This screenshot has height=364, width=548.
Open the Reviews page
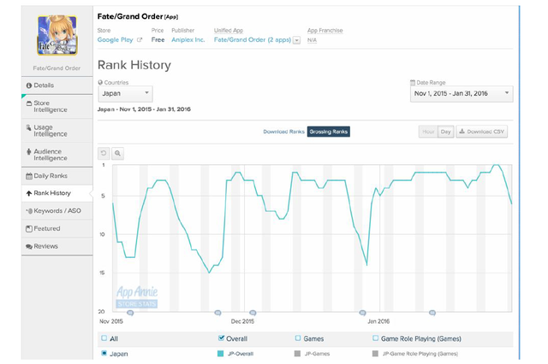tap(57, 246)
